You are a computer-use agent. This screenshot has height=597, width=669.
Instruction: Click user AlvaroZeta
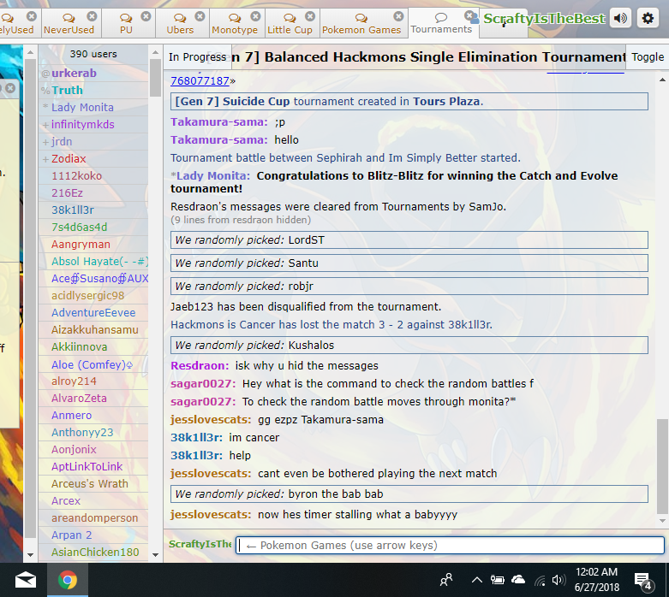pos(93,398)
